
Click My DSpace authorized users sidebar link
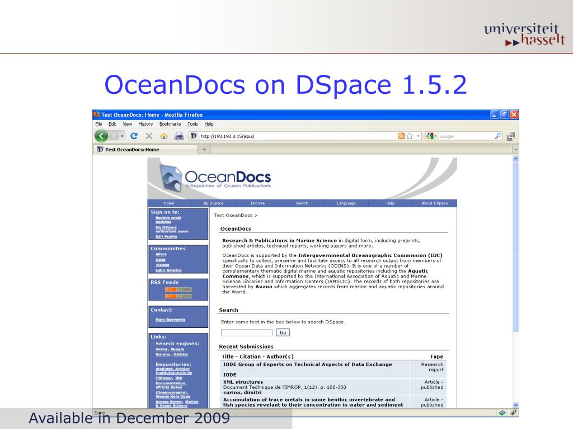(x=172, y=229)
